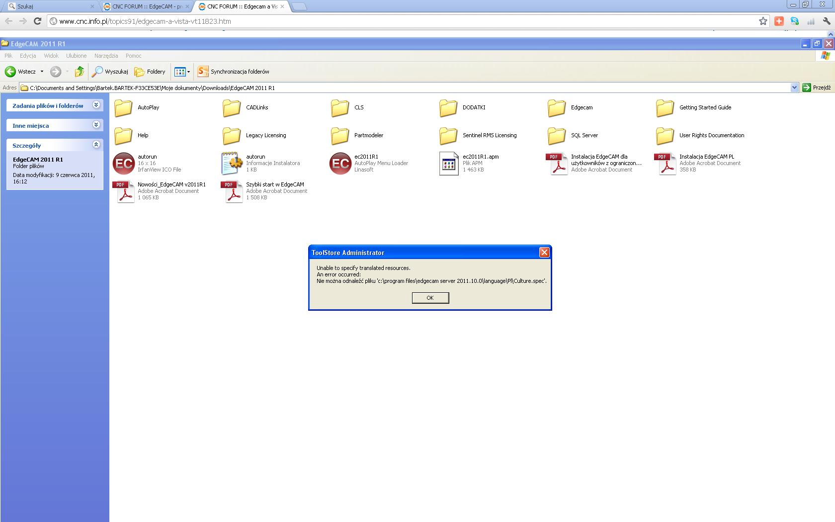Open the Wstecz history dropdown arrow
Image resolution: width=835 pixels, height=522 pixels.
point(42,72)
